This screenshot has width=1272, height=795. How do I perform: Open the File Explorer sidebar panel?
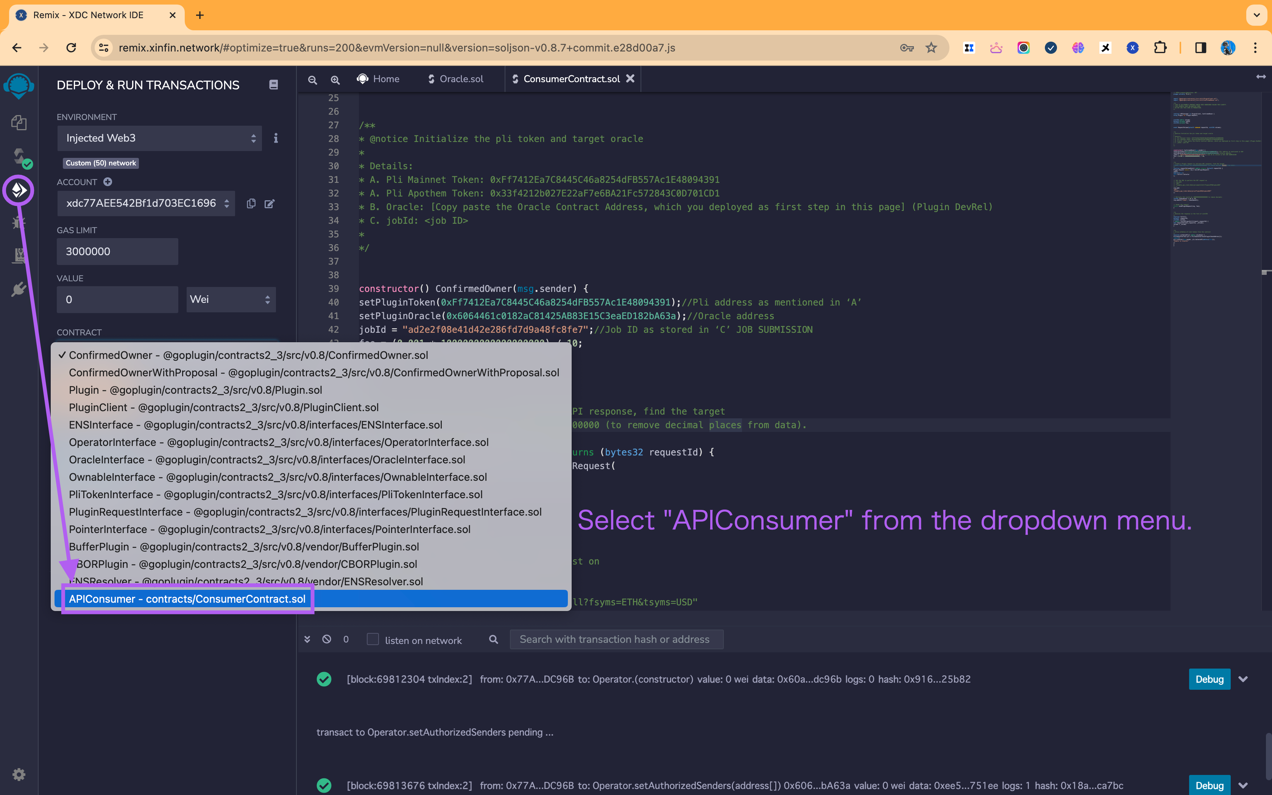pyautogui.click(x=19, y=123)
